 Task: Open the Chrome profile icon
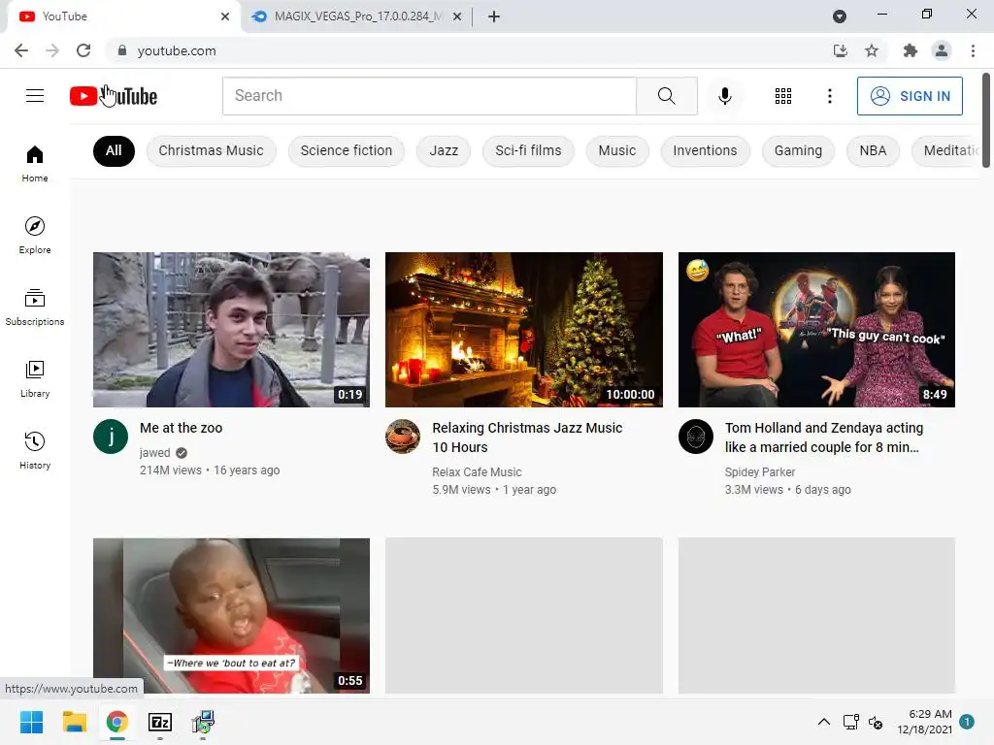942,50
